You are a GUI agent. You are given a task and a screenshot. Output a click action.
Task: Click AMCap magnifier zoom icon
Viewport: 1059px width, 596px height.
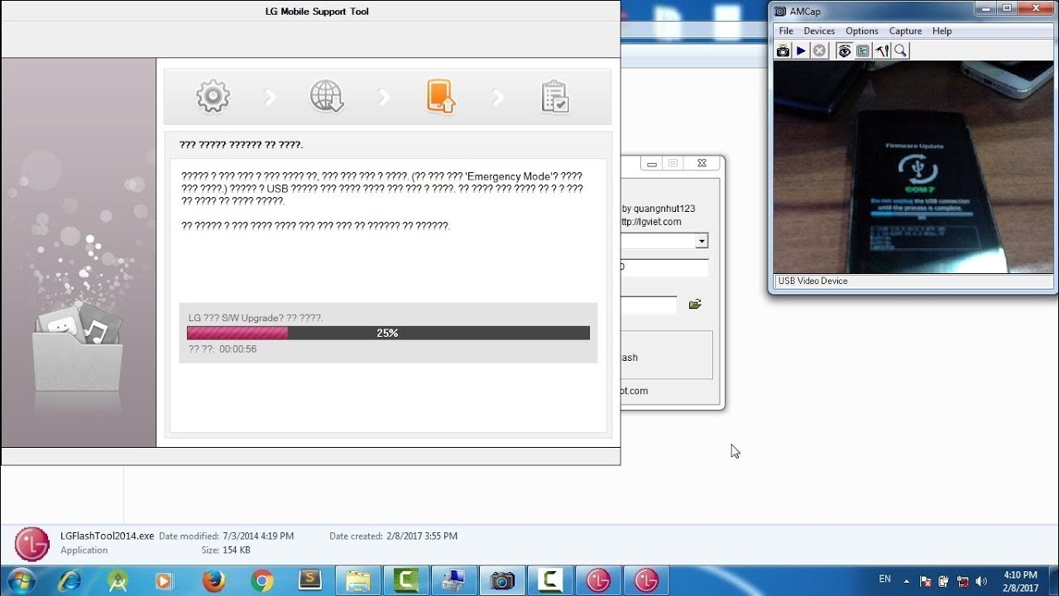900,51
